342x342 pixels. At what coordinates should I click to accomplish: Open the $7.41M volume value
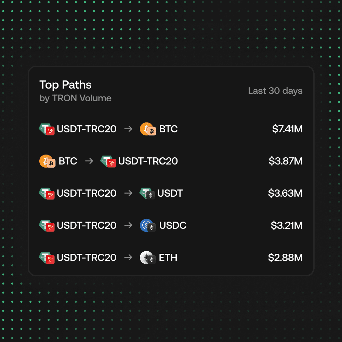tap(287, 129)
